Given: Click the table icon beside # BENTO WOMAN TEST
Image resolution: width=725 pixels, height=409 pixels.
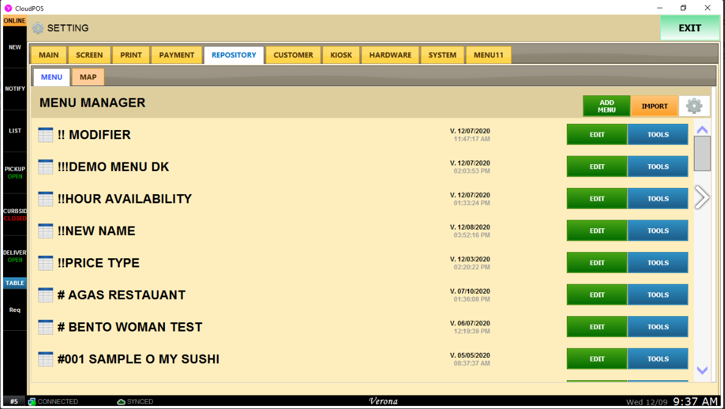Looking at the screenshot, I should click(45, 327).
